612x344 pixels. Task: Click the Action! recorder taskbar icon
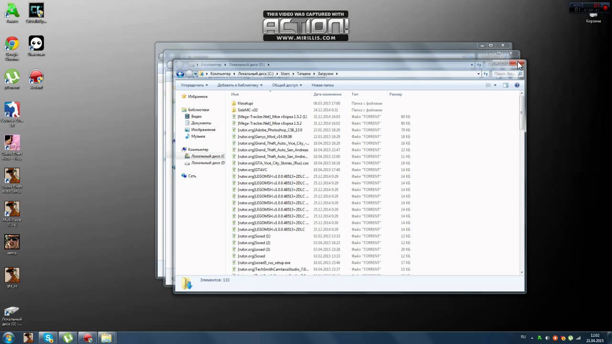[87, 338]
